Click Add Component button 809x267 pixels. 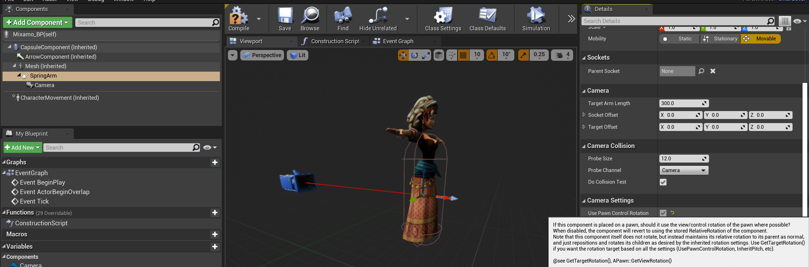(38, 22)
